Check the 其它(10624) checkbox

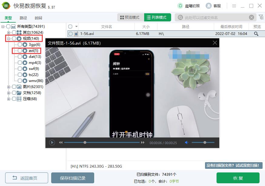14,32
